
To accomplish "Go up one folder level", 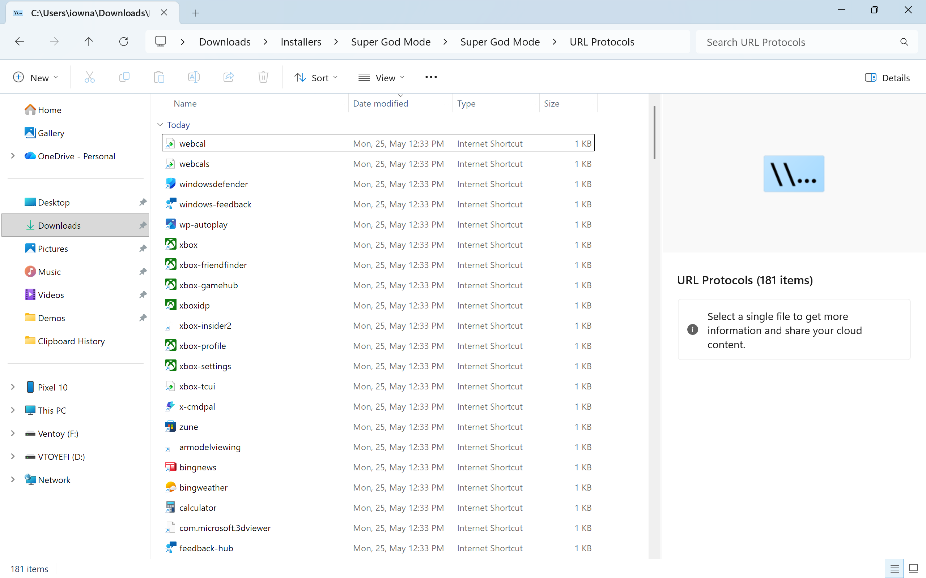I will click(89, 42).
